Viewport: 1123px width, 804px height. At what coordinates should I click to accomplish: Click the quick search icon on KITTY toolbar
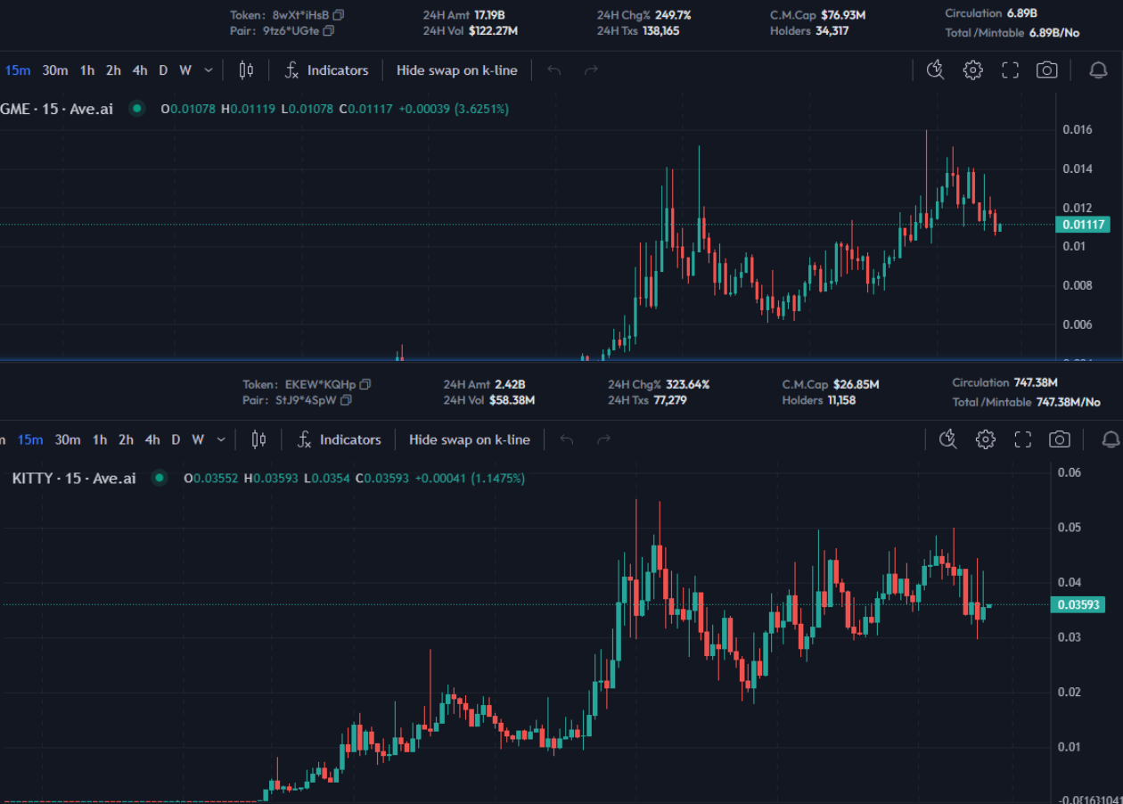point(947,439)
